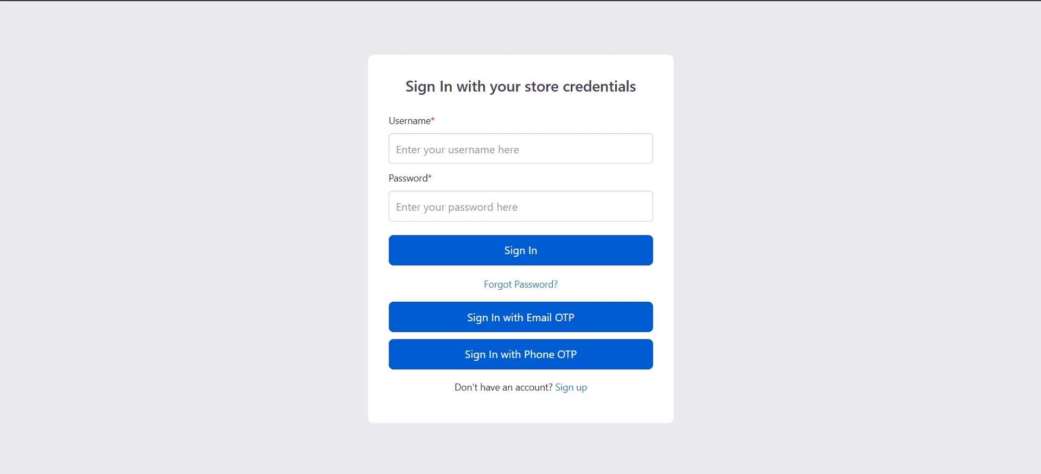Click the Username label above the input

pyautogui.click(x=408, y=120)
